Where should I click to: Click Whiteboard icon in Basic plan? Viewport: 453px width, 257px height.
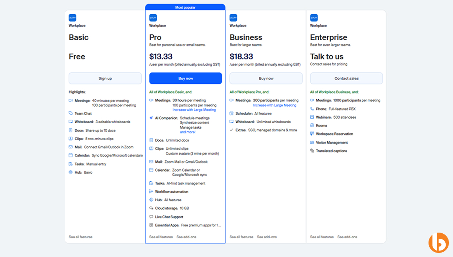coord(71,122)
